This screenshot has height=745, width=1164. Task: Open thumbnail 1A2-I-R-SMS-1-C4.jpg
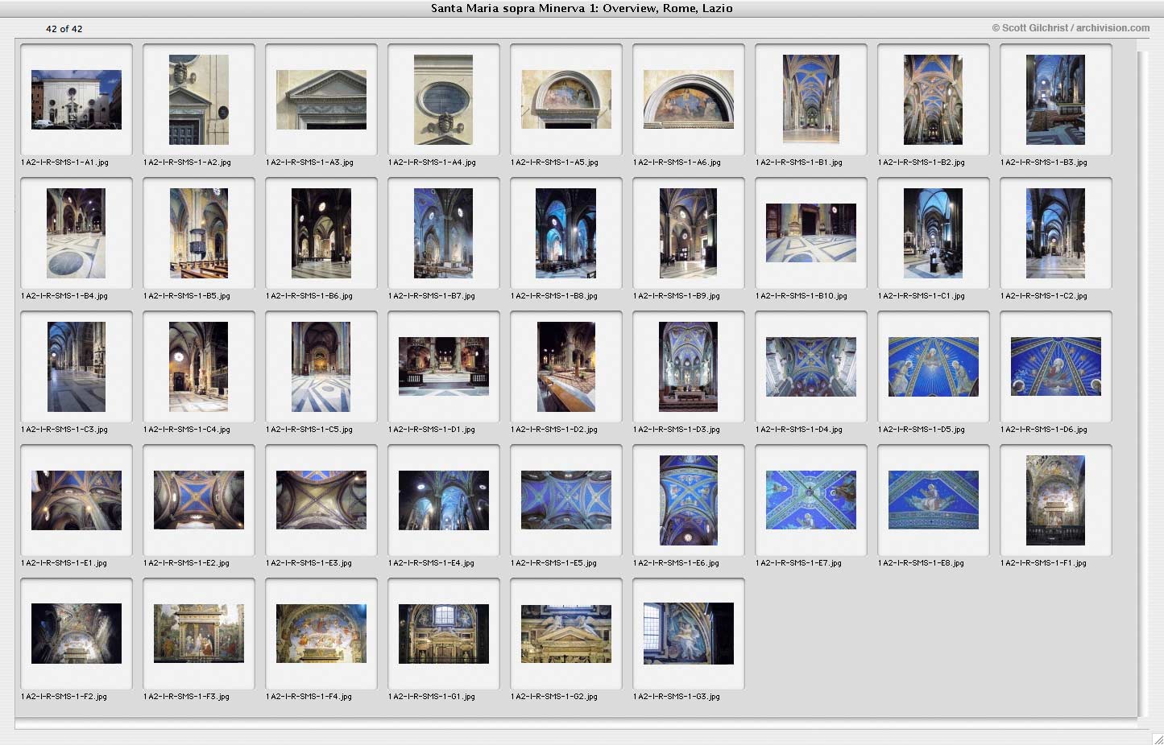pyautogui.click(x=199, y=367)
